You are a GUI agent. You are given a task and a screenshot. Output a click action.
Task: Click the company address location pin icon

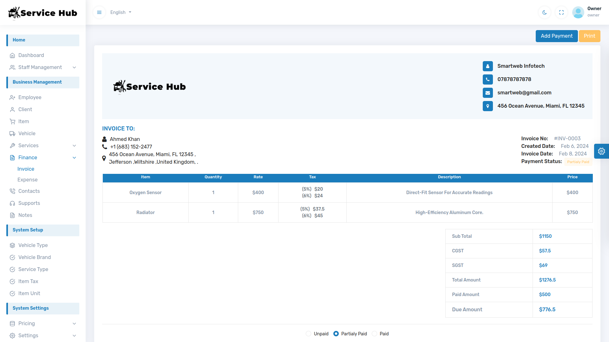click(488, 106)
